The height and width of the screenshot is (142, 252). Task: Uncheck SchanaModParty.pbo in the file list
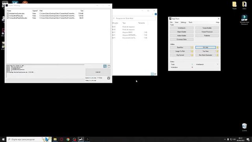(8, 16)
